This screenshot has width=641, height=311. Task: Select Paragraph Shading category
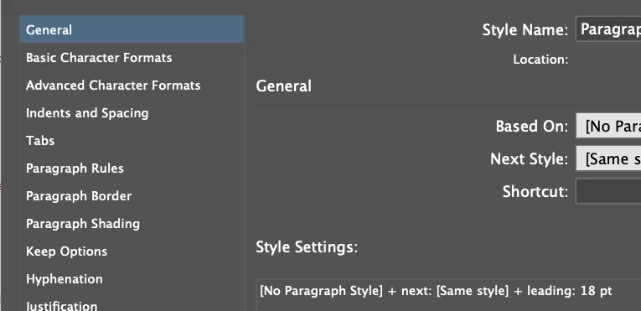pos(132,224)
